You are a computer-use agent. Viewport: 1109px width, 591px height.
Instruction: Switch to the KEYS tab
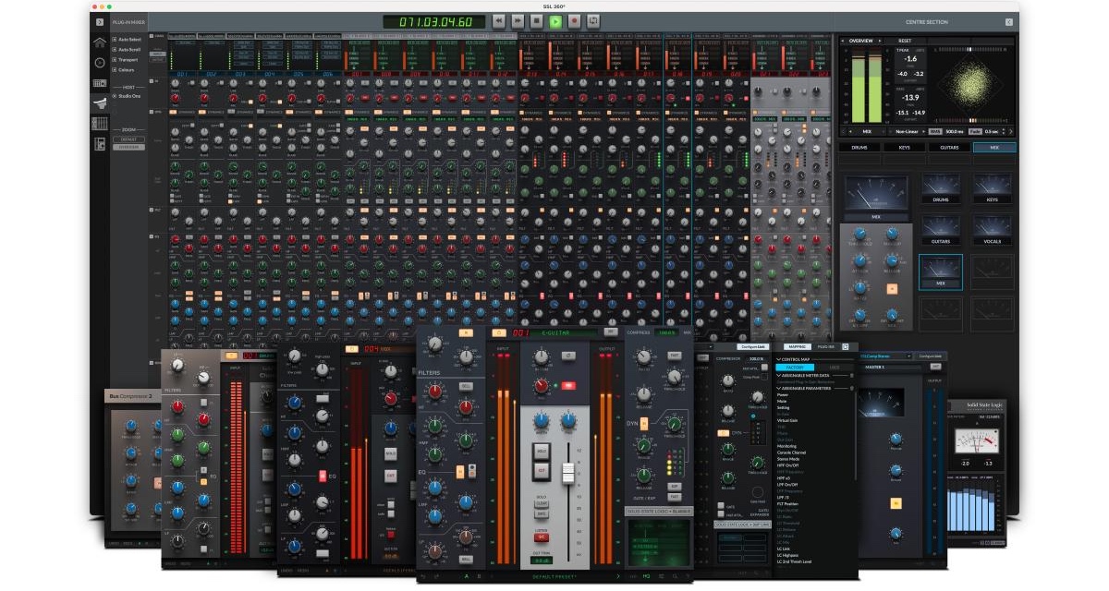coord(906,147)
